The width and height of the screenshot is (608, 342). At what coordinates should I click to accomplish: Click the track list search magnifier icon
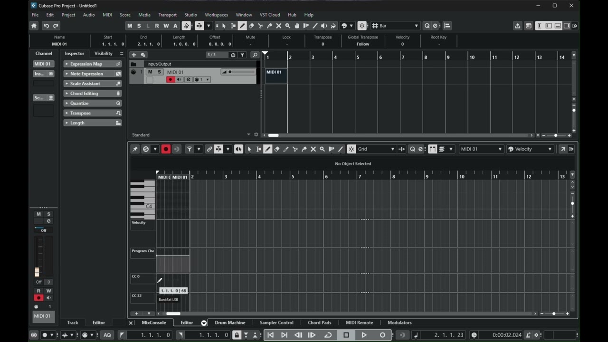tap(255, 55)
